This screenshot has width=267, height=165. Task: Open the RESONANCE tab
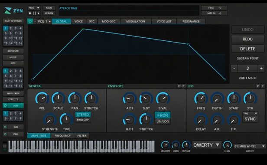pos(191,22)
